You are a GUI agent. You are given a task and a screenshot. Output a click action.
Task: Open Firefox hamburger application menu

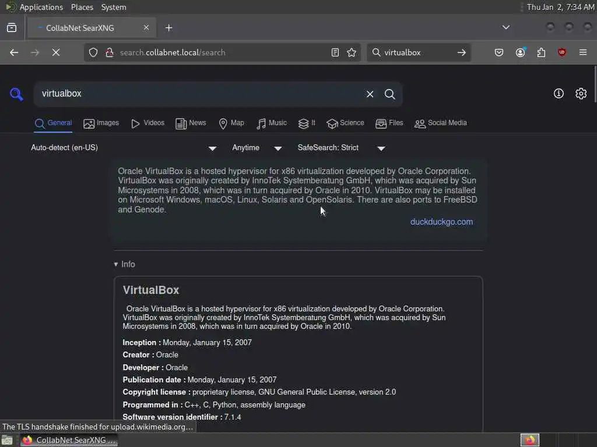coord(583,52)
